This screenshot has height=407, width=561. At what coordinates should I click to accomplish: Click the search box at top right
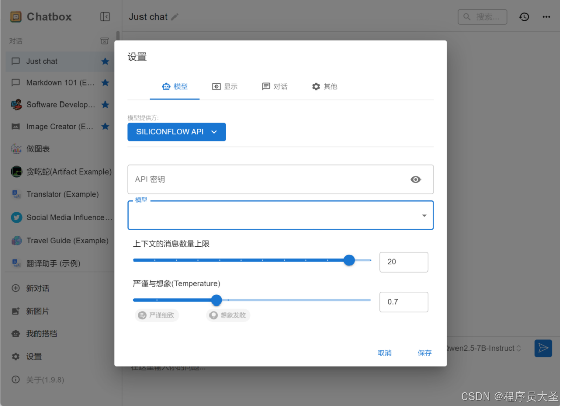[482, 17]
